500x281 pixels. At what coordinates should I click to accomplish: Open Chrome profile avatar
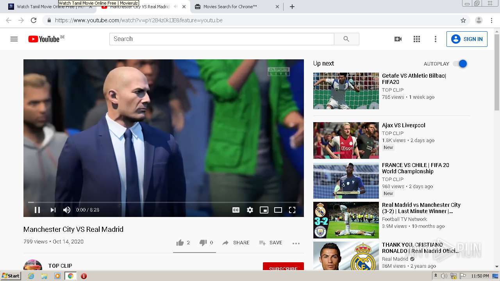coord(479,20)
